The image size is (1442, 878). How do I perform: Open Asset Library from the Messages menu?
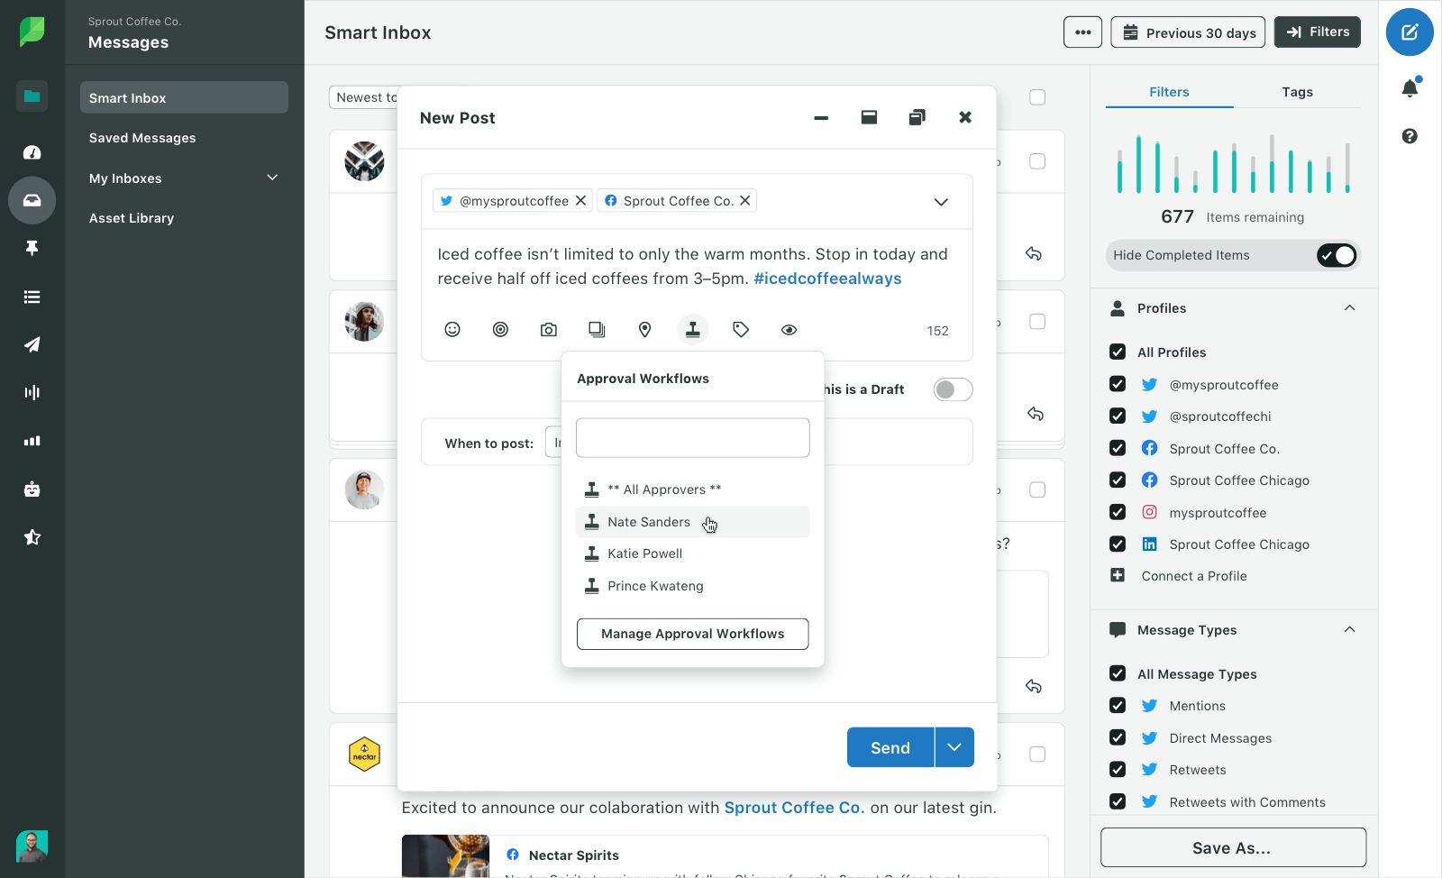[131, 217]
